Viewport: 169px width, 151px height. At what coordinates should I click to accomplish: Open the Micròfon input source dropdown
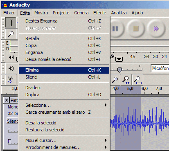tap(160, 68)
